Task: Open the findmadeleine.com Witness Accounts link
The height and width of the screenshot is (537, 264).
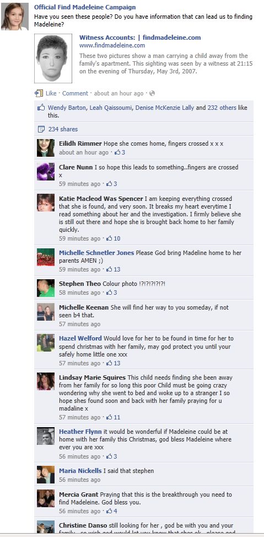Action: [140, 38]
